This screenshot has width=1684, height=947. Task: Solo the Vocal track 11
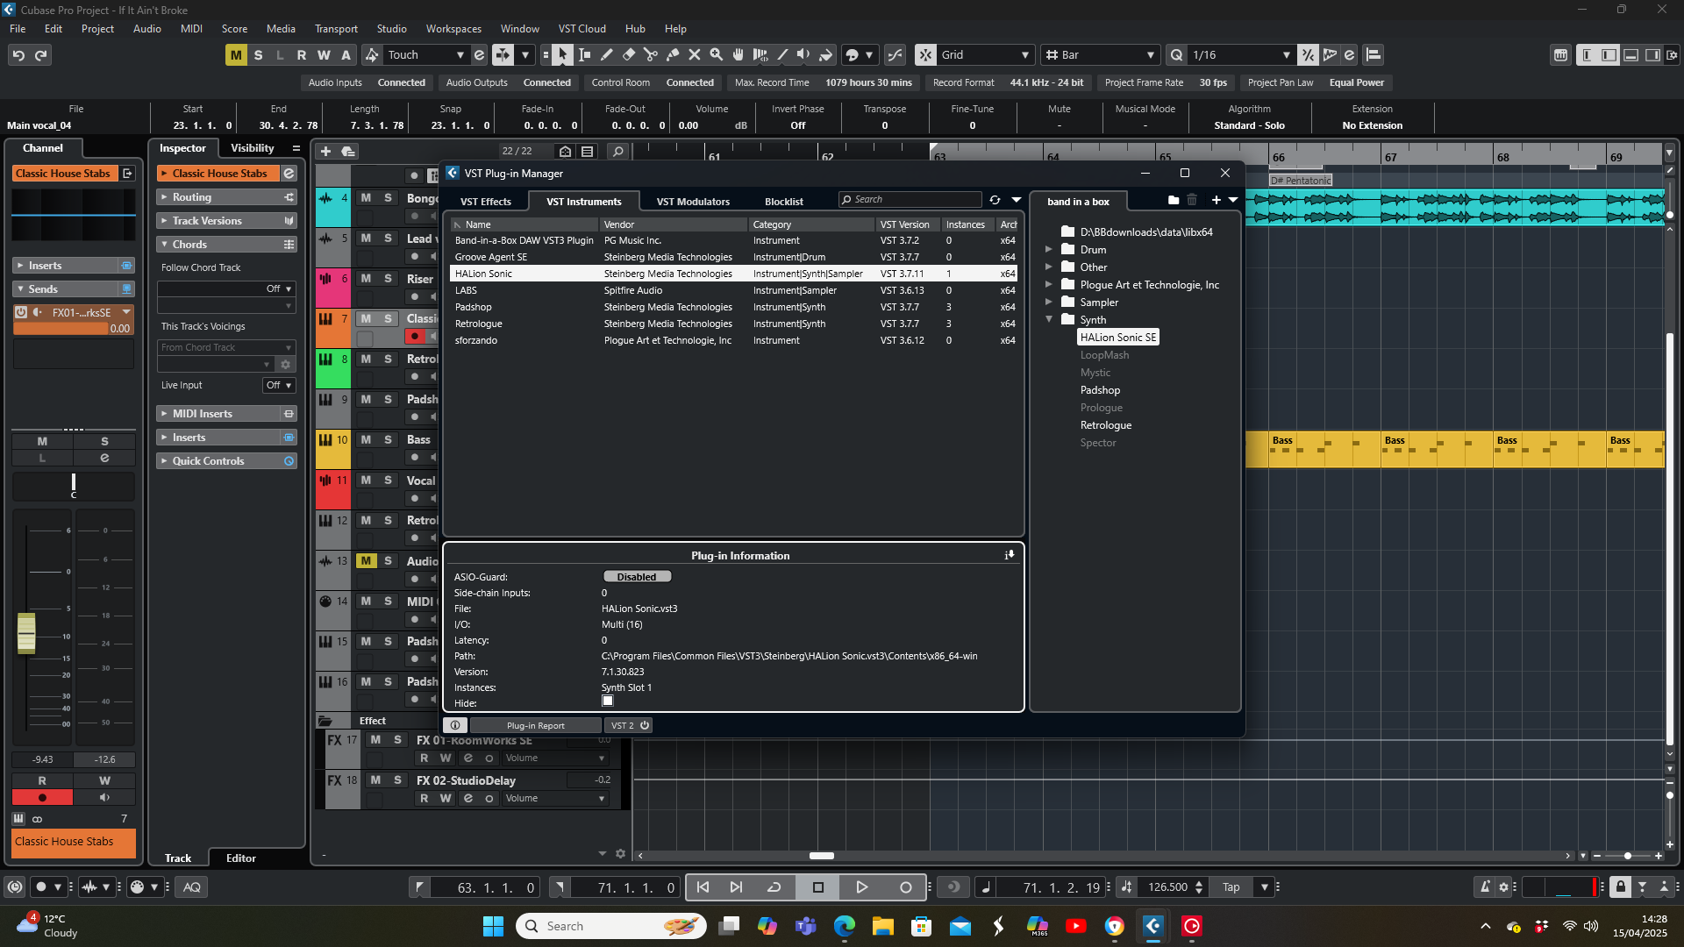(388, 481)
